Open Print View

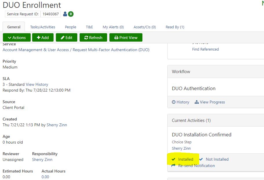tap(126, 38)
